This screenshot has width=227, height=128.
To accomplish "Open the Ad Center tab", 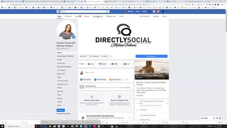I will click(68, 16).
